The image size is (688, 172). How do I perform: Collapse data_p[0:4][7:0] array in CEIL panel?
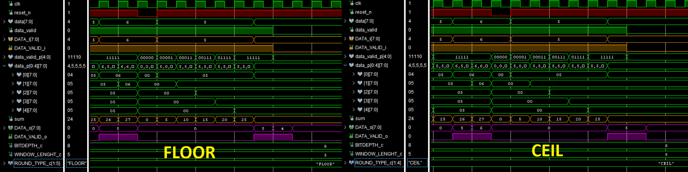[345, 65]
